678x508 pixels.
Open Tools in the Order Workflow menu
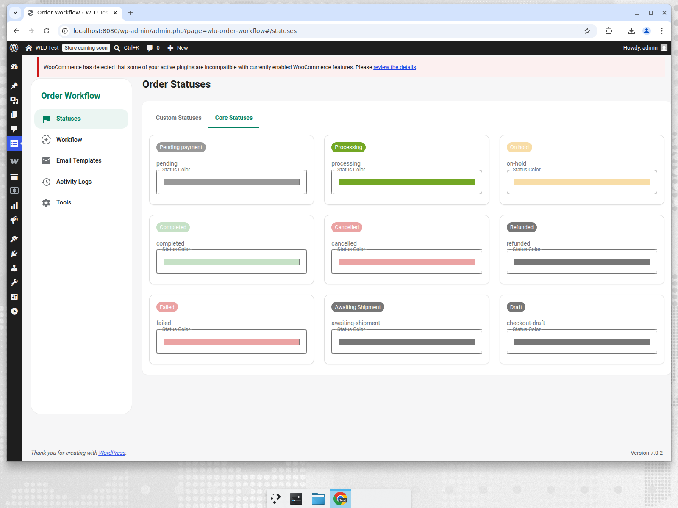81,202
